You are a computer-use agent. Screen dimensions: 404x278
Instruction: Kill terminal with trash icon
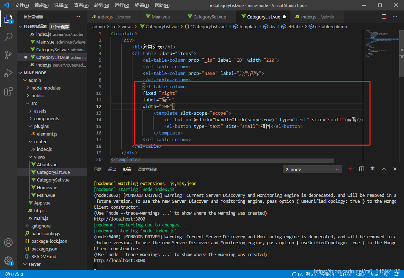point(372,169)
